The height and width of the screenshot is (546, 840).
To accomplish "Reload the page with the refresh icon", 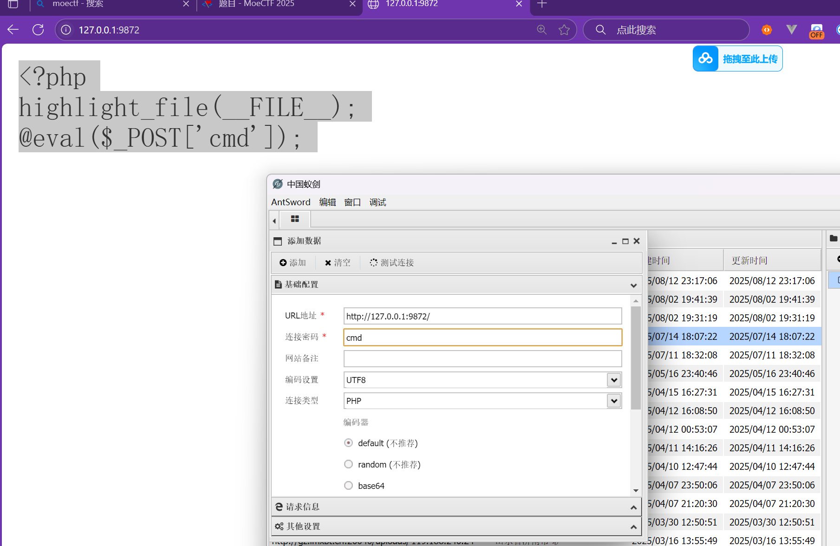I will click(38, 30).
